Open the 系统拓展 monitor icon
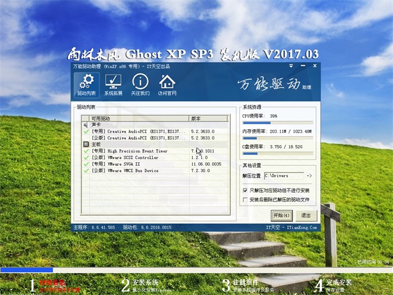393x295 pixels. (x=113, y=85)
